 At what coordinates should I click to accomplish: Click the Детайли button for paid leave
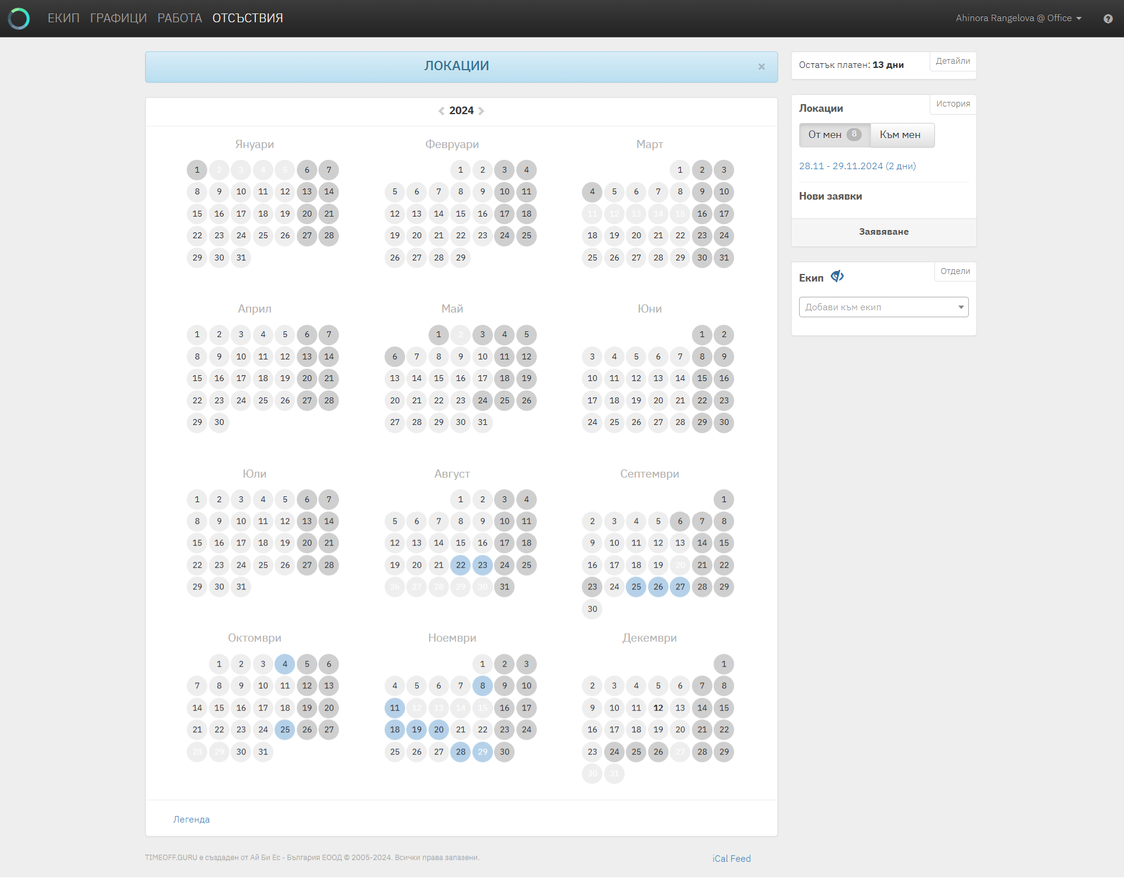point(952,61)
